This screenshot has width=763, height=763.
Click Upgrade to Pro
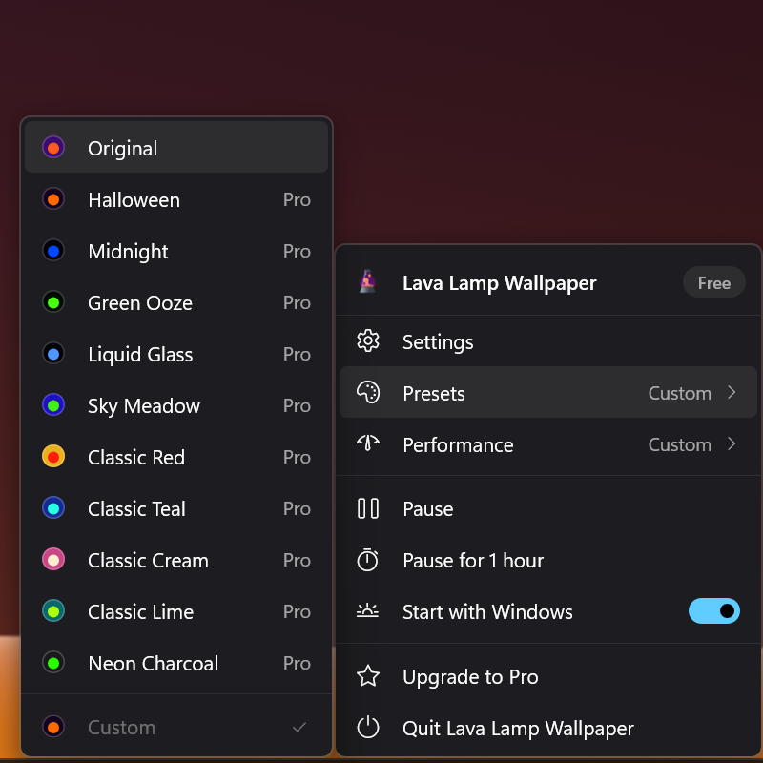click(x=547, y=676)
